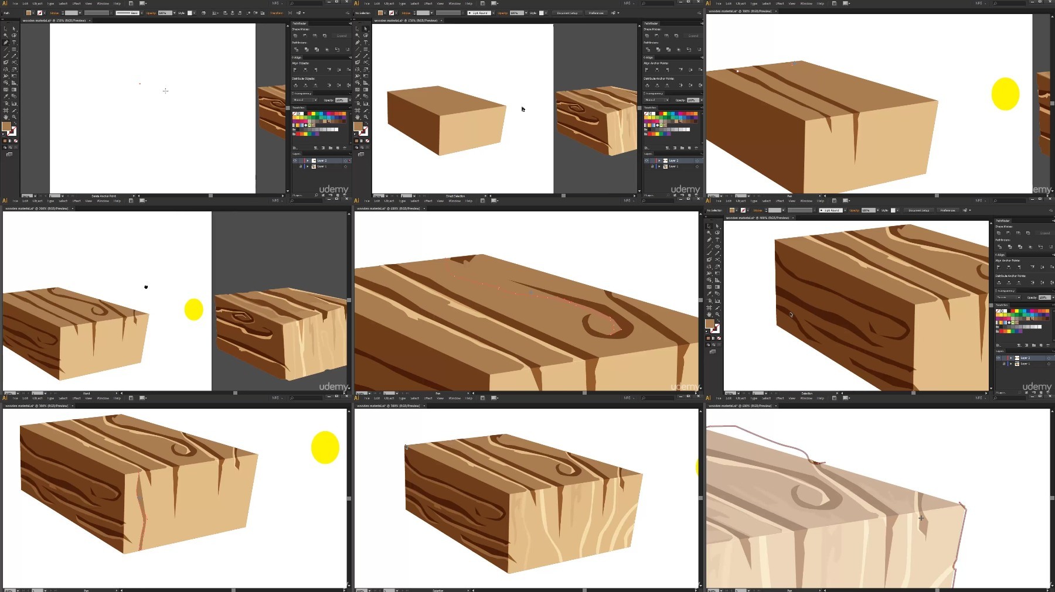The width and height of the screenshot is (1055, 592).
Task: Click Vertical Align Top icon in top-left frame
Action: [329, 70]
